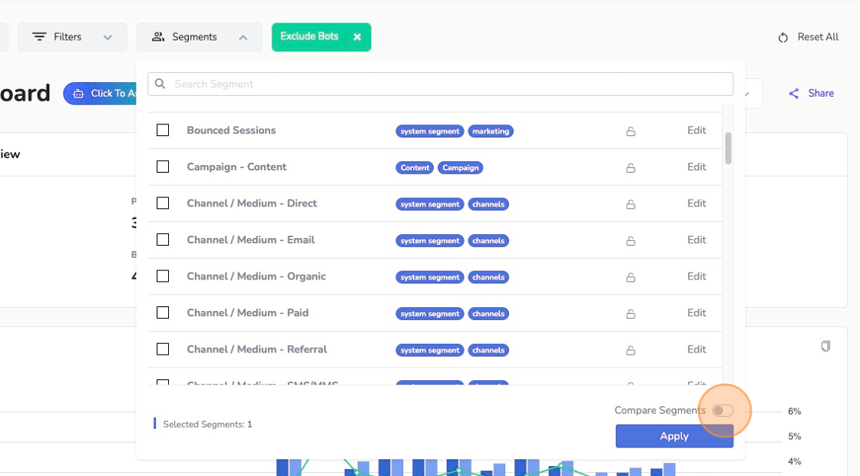Click the Channel / Medium - Referral name
This screenshot has width=860, height=476.
pos(256,349)
